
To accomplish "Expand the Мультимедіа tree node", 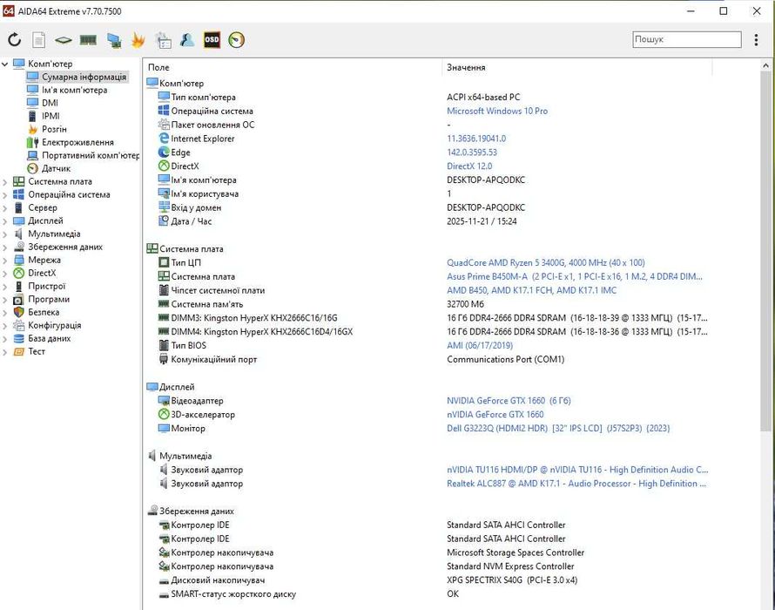I will click(x=5, y=234).
